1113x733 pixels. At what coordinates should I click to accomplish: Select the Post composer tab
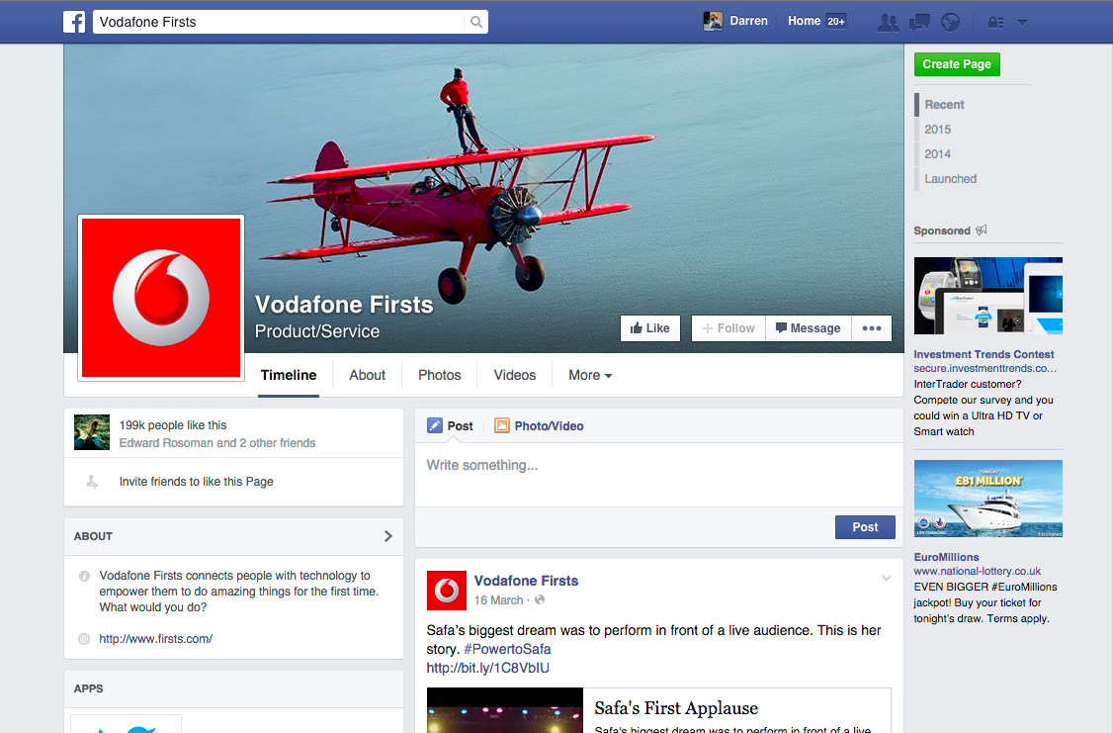point(450,425)
